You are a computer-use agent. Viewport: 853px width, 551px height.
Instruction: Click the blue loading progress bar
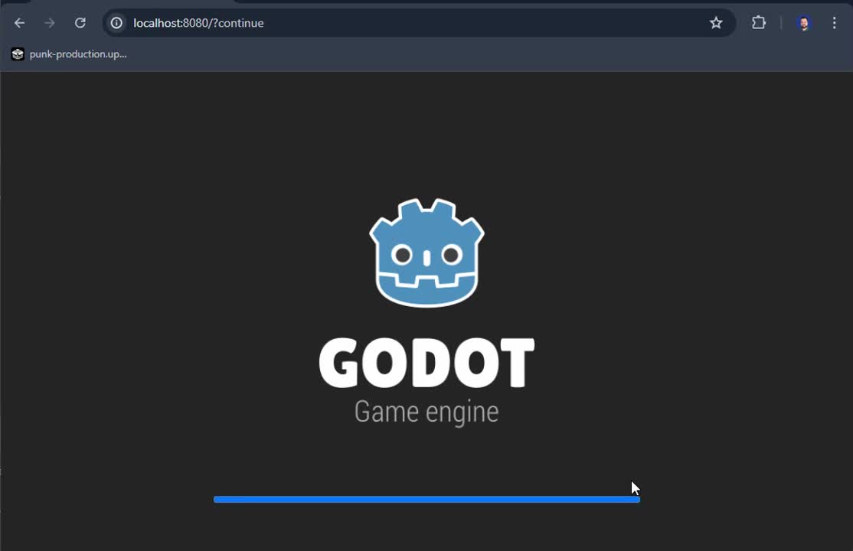[x=426, y=499]
